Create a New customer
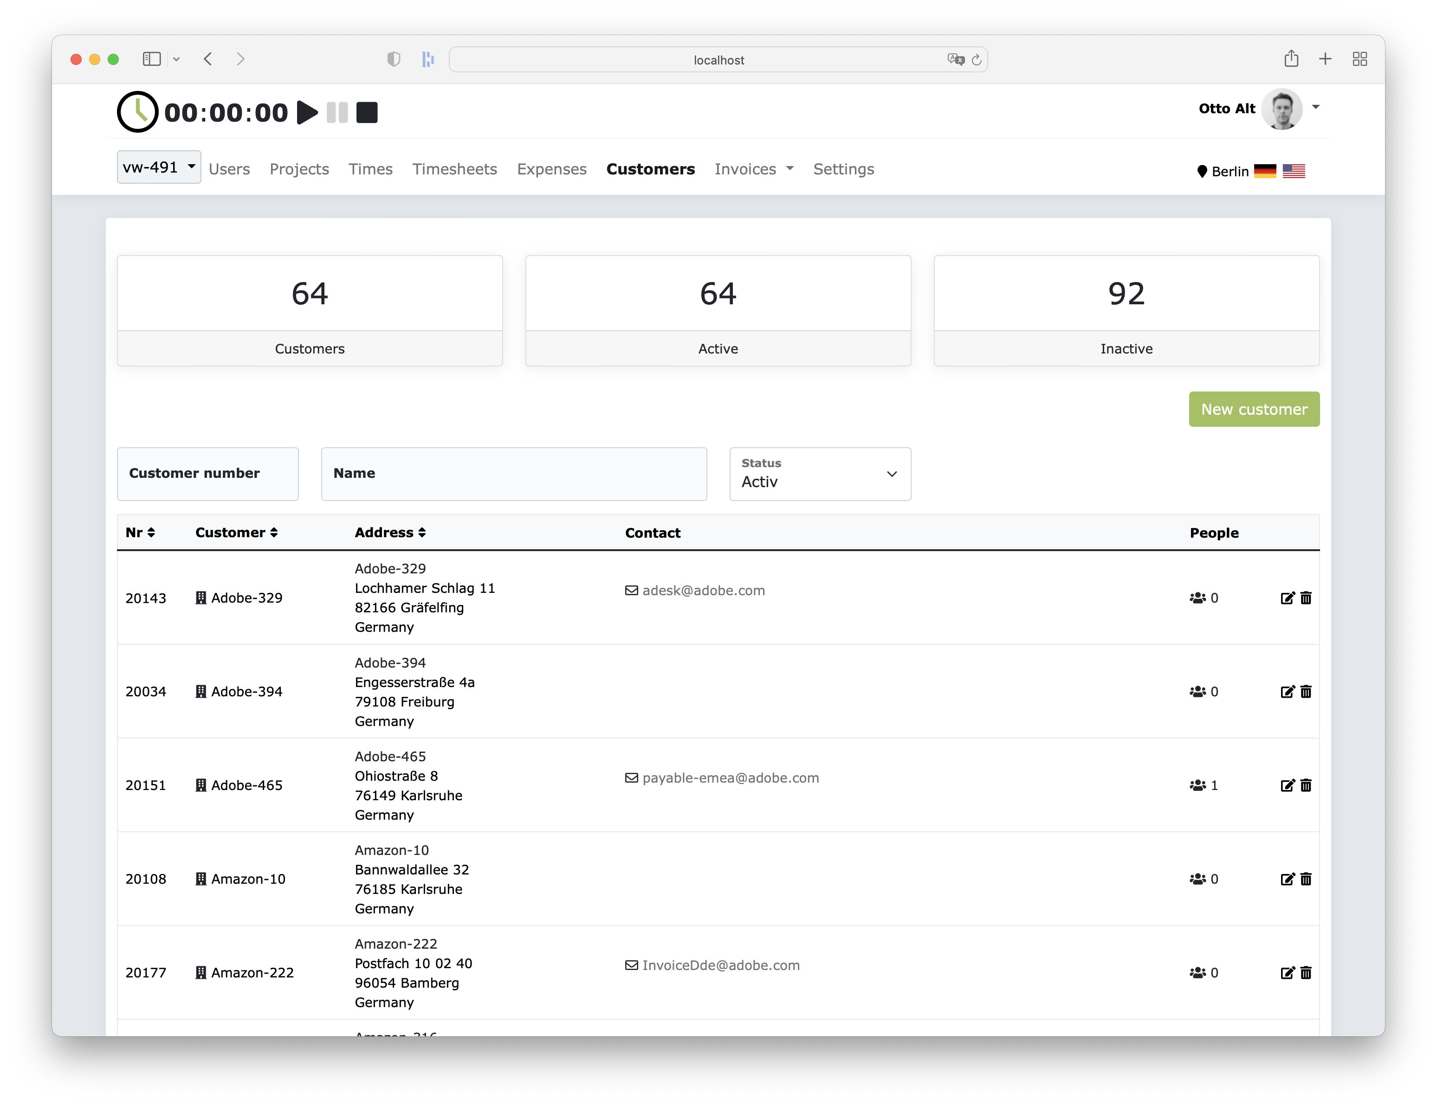The height and width of the screenshot is (1105, 1437). (1254, 409)
